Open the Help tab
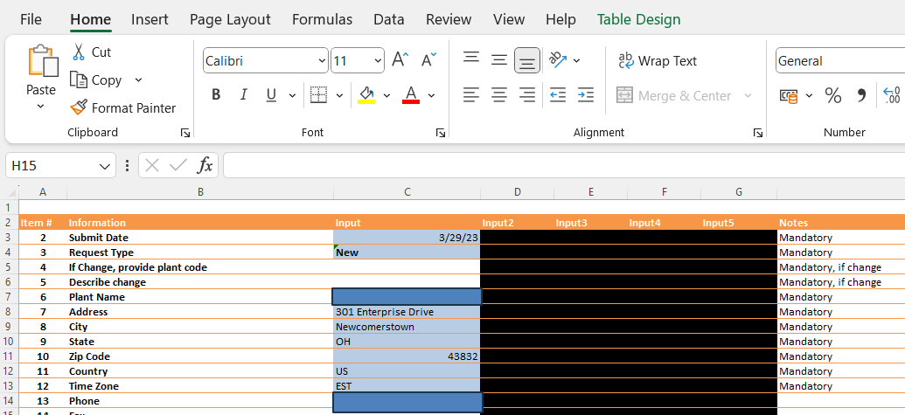The height and width of the screenshot is (415, 905). (560, 19)
